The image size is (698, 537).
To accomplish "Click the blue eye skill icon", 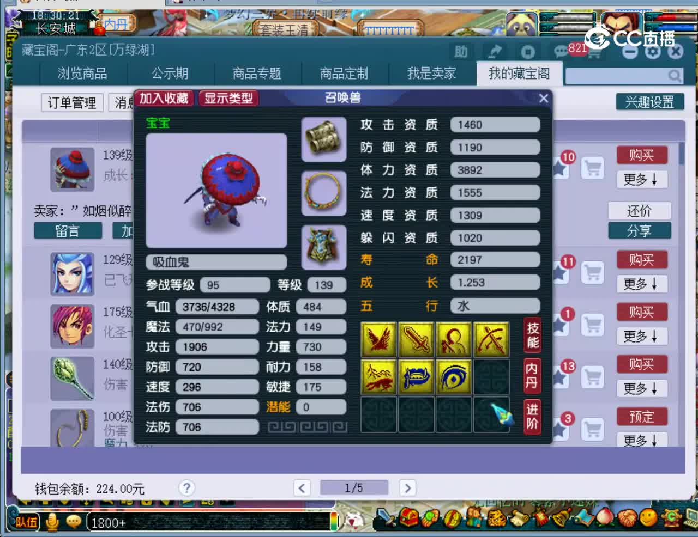I will tap(454, 376).
